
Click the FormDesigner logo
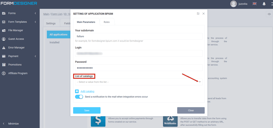pyautogui.click(x=19, y=3)
